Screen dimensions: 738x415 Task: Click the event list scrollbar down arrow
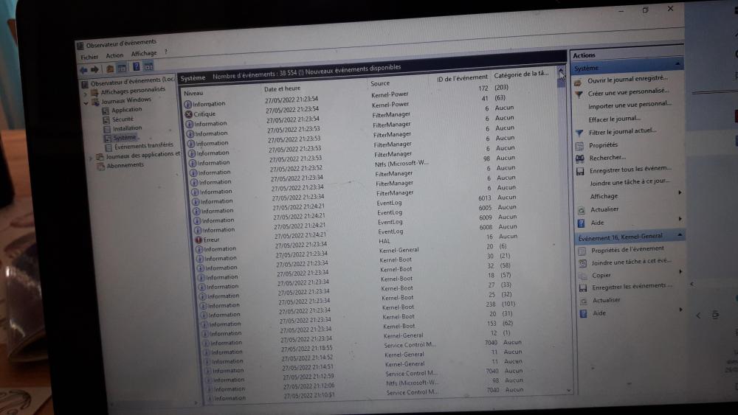pyautogui.click(x=568, y=391)
